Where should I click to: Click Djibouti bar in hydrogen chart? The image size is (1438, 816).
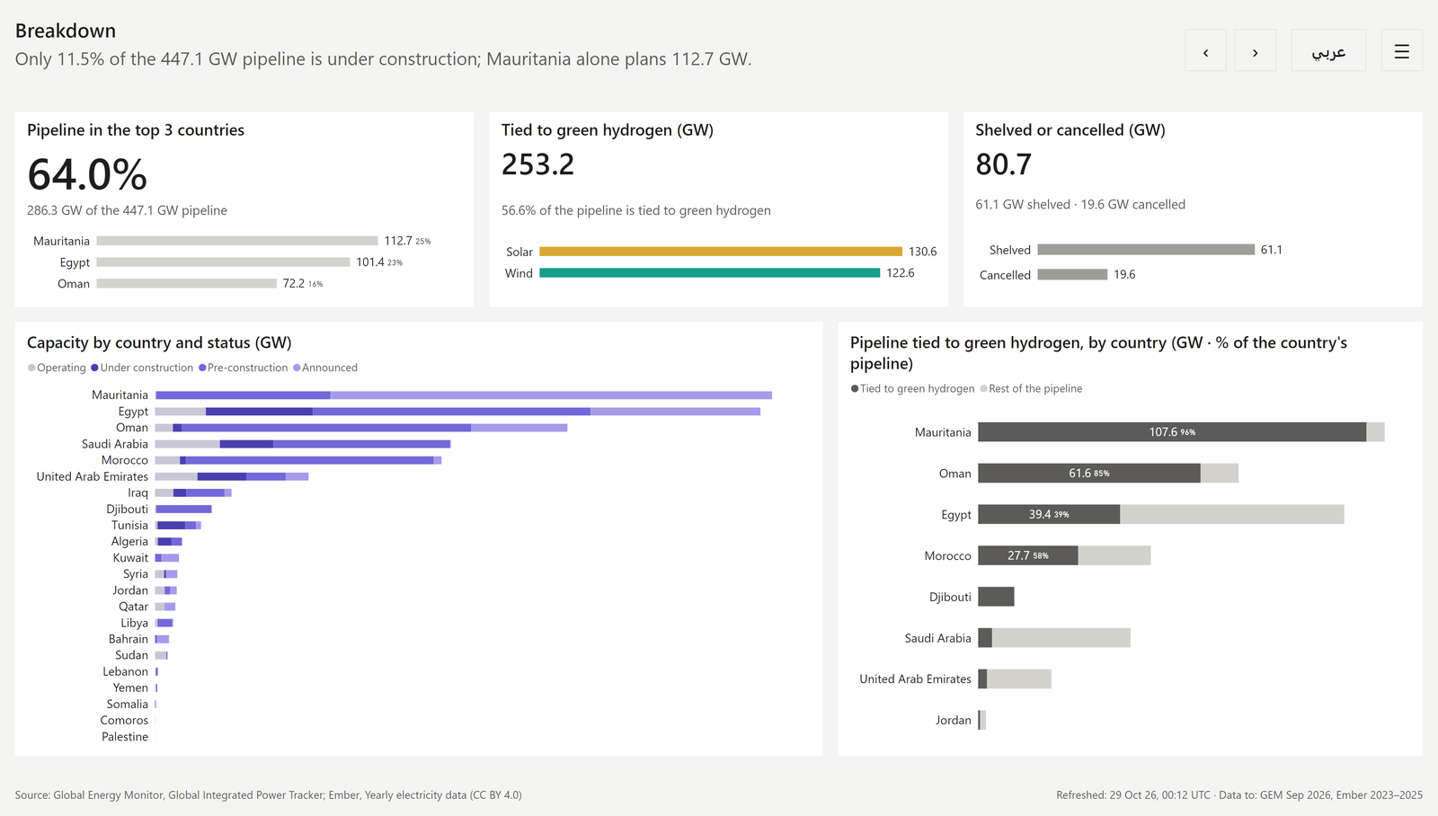996,597
